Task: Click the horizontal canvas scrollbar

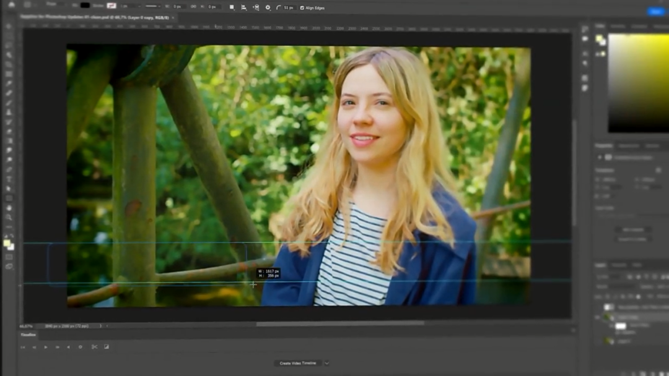Action: coord(340,323)
